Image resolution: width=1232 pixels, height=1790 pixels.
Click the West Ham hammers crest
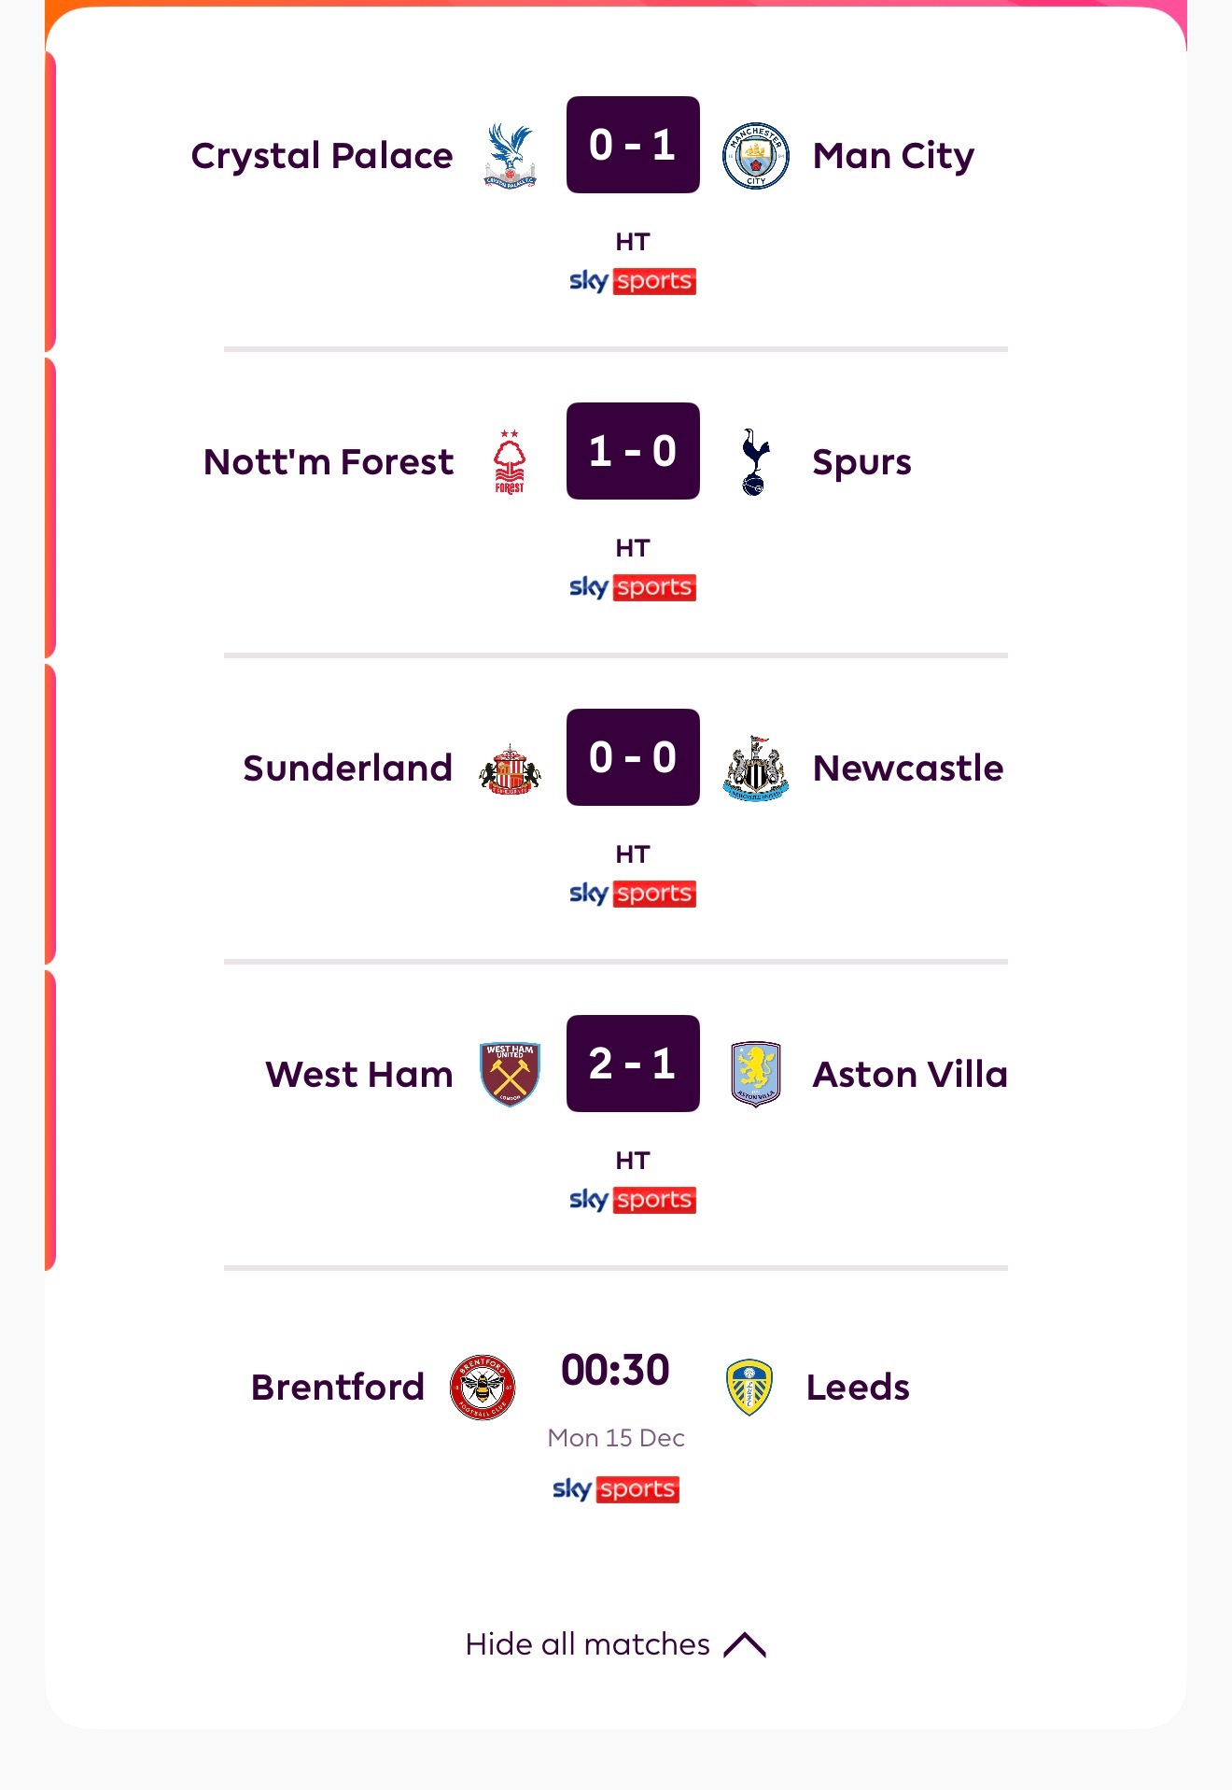(x=510, y=1074)
